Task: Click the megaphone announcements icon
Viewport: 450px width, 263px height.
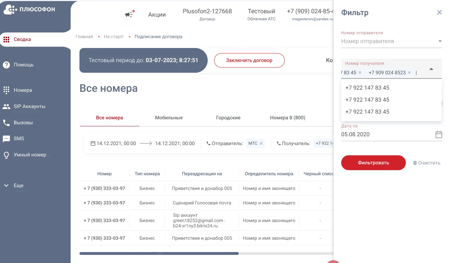Action: point(129,14)
